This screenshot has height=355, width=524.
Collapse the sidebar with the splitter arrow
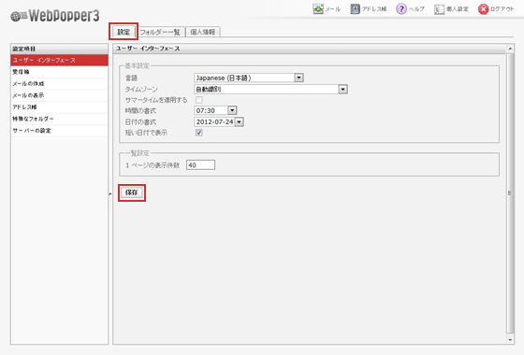coord(110,194)
